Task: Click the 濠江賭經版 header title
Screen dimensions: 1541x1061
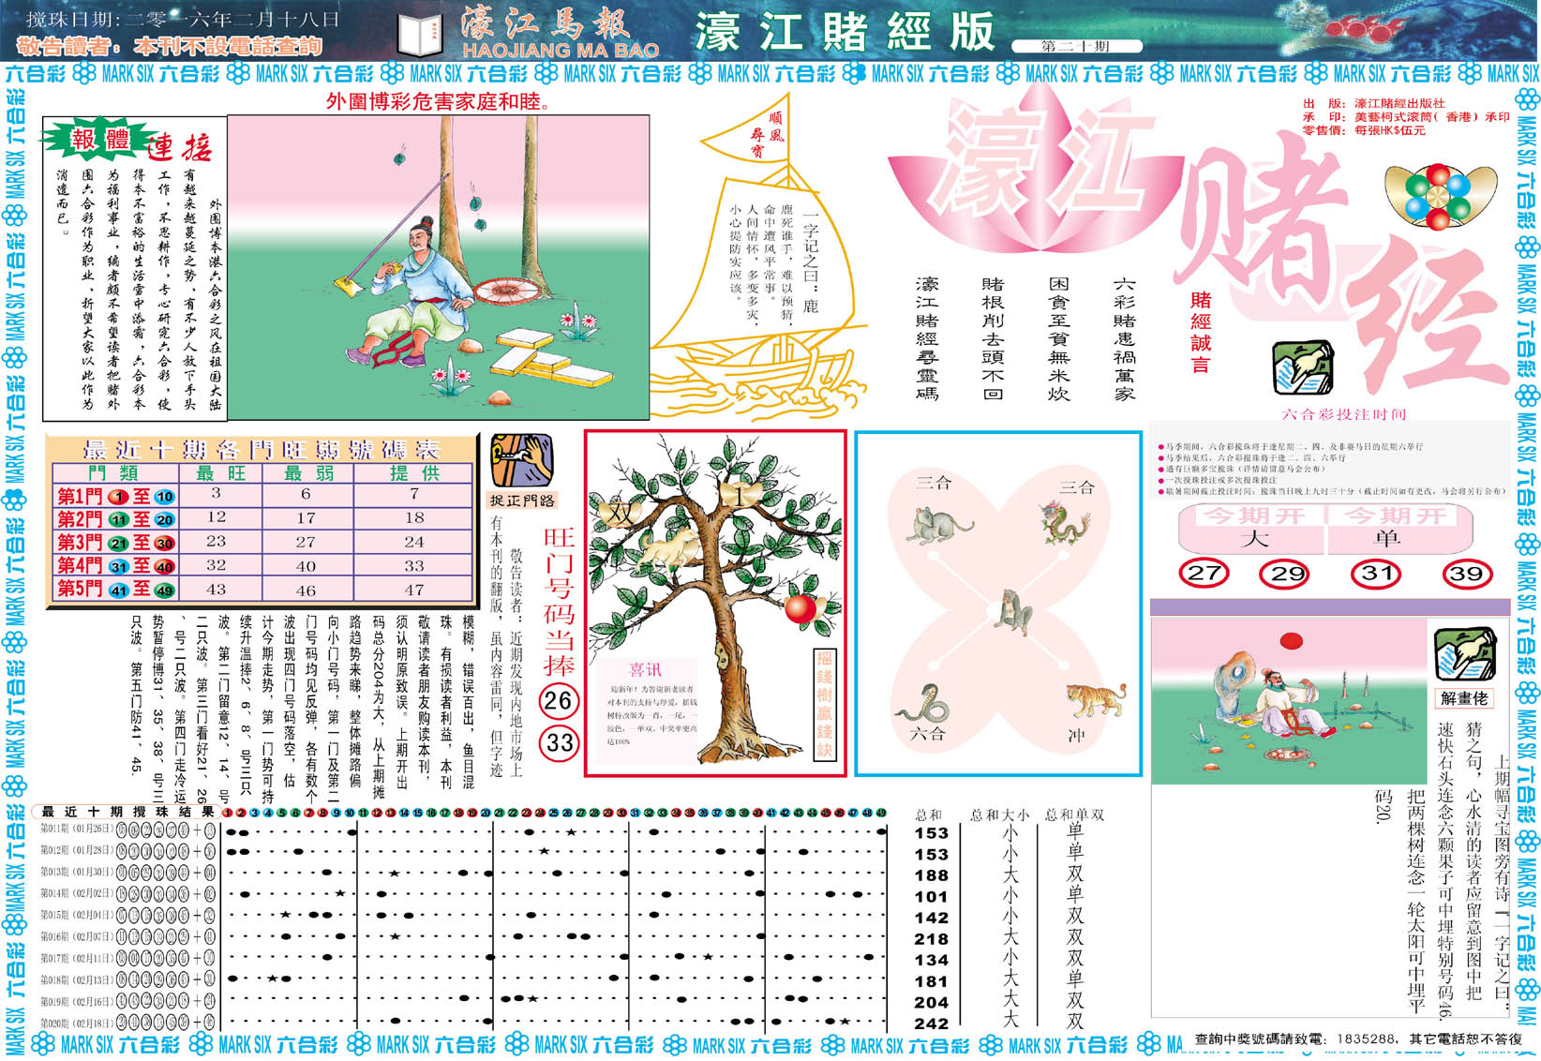Action: click(844, 33)
